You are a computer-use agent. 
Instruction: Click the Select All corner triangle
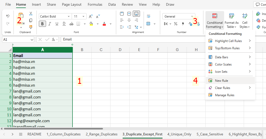[x=10, y=50]
